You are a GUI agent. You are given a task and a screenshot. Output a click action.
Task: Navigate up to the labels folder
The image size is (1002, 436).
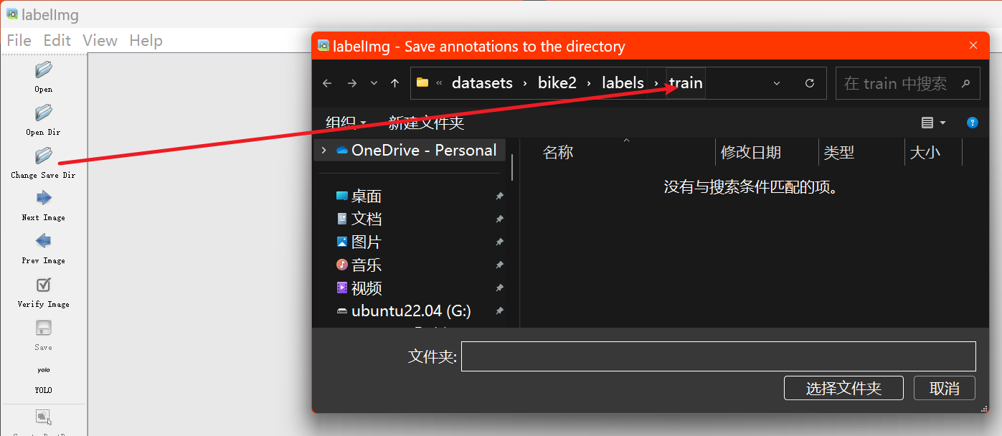622,82
